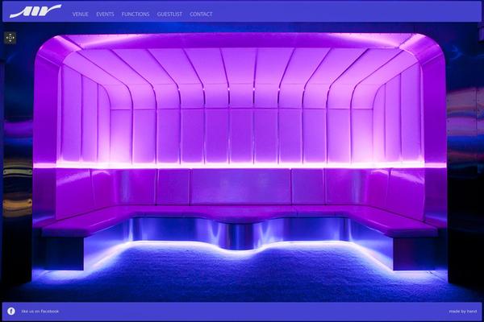Open the VENUE menu item
Viewport: 484px width, 322px height.
pyautogui.click(x=80, y=14)
